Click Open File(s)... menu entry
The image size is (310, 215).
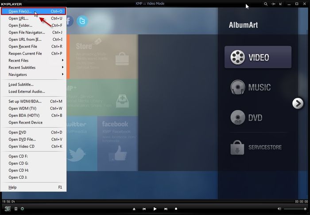pos(33,11)
